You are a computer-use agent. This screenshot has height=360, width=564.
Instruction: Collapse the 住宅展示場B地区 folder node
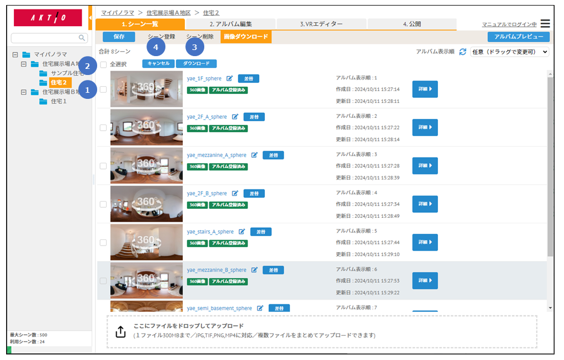pyautogui.click(x=24, y=92)
